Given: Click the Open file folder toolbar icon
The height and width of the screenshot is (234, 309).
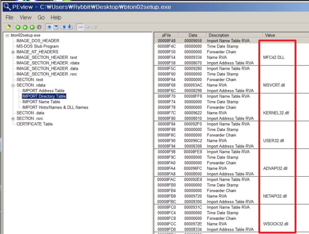Looking at the screenshot, I should click(x=9, y=27).
